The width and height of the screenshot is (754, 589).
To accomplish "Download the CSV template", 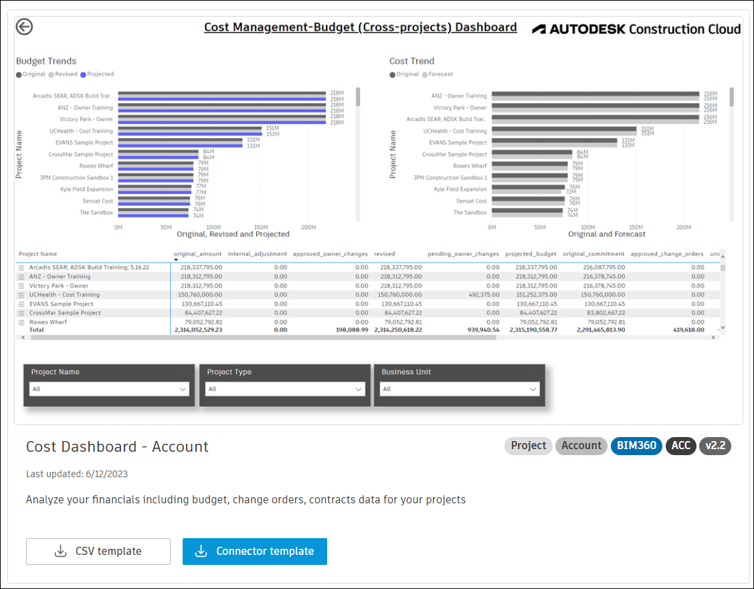I will pyautogui.click(x=98, y=551).
